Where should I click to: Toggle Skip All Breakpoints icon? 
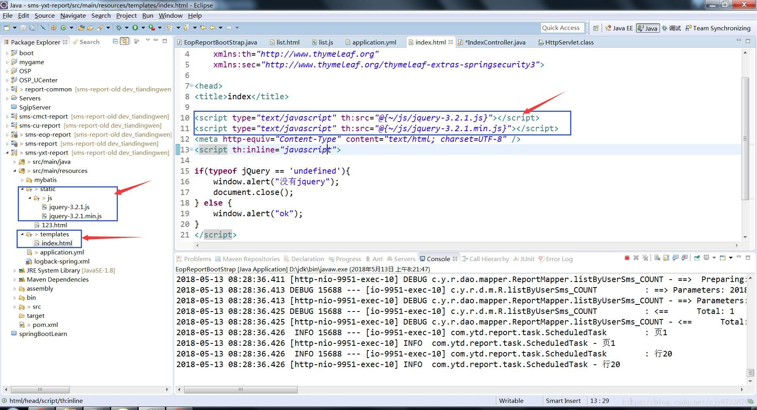[43, 28]
